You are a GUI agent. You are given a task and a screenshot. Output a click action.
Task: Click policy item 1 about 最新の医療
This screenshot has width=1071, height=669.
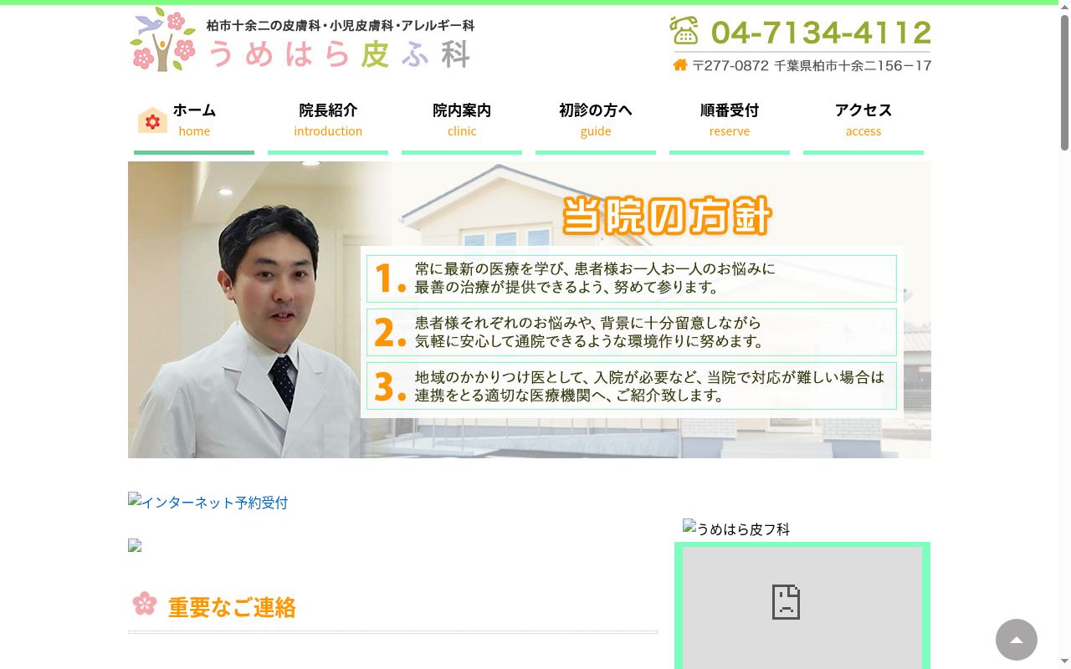632,278
